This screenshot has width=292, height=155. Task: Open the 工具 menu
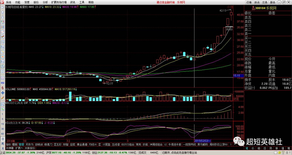click(x=82, y=2)
